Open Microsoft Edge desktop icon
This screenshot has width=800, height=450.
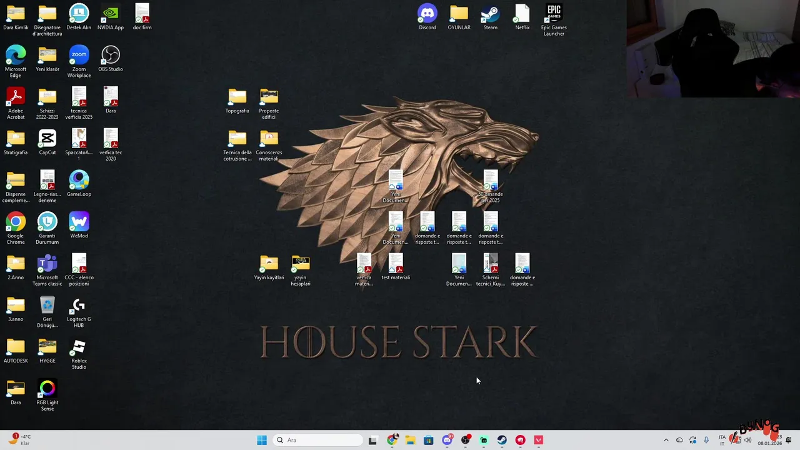(16, 62)
